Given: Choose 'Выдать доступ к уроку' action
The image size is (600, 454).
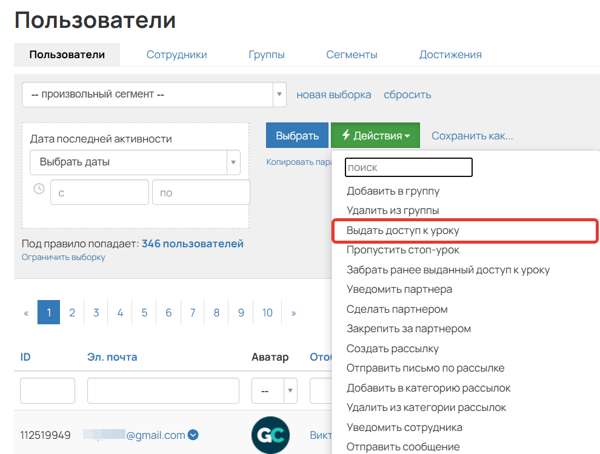Looking at the screenshot, I should pyautogui.click(x=402, y=230).
